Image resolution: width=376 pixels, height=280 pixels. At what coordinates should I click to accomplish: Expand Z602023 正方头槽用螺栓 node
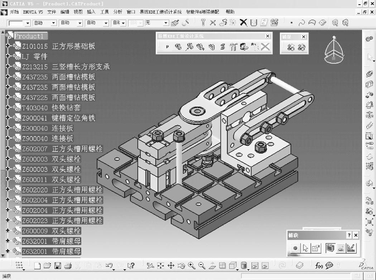click(x=8, y=220)
